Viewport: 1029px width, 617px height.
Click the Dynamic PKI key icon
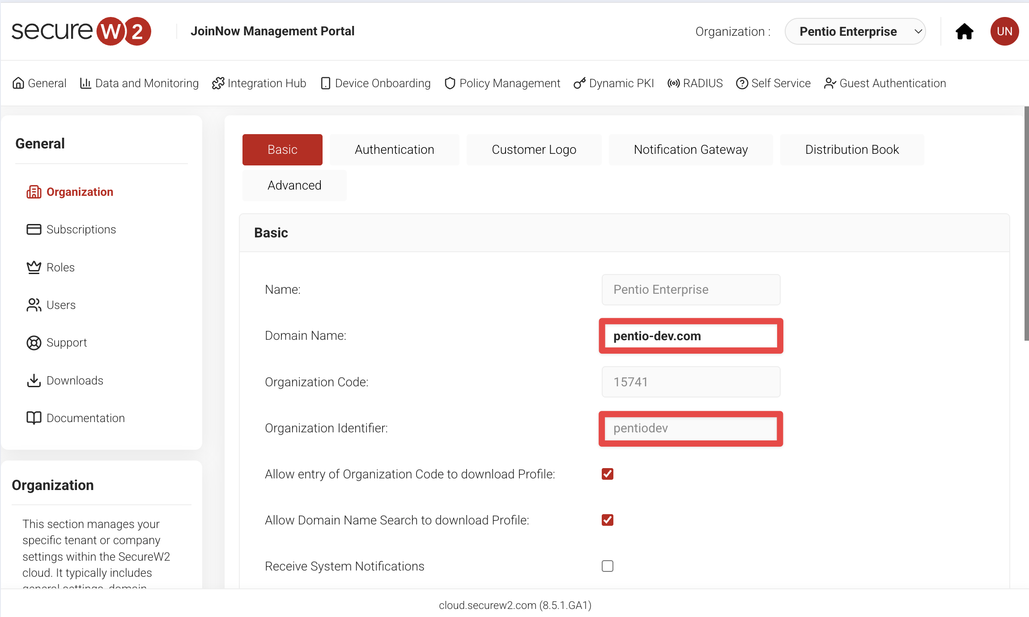580,83
